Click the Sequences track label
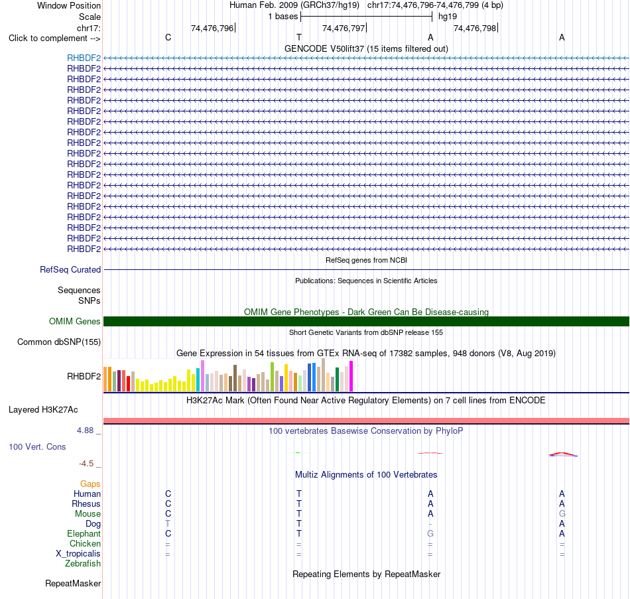The image size is (630, 599). point(79,291)
